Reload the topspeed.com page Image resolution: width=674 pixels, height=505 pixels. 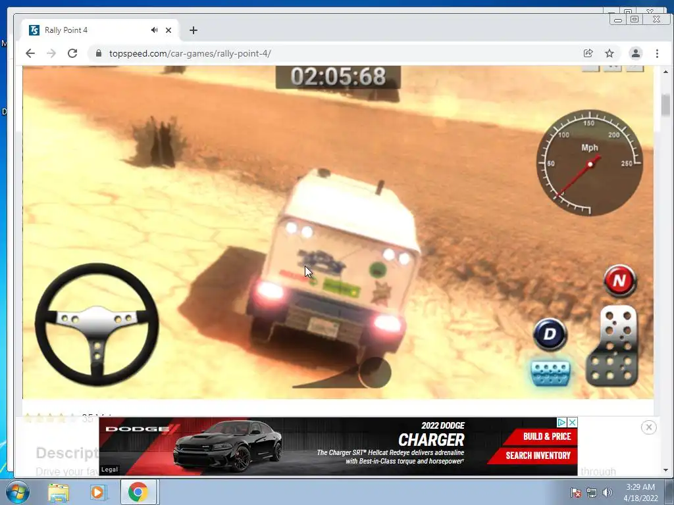pos(72,53)
